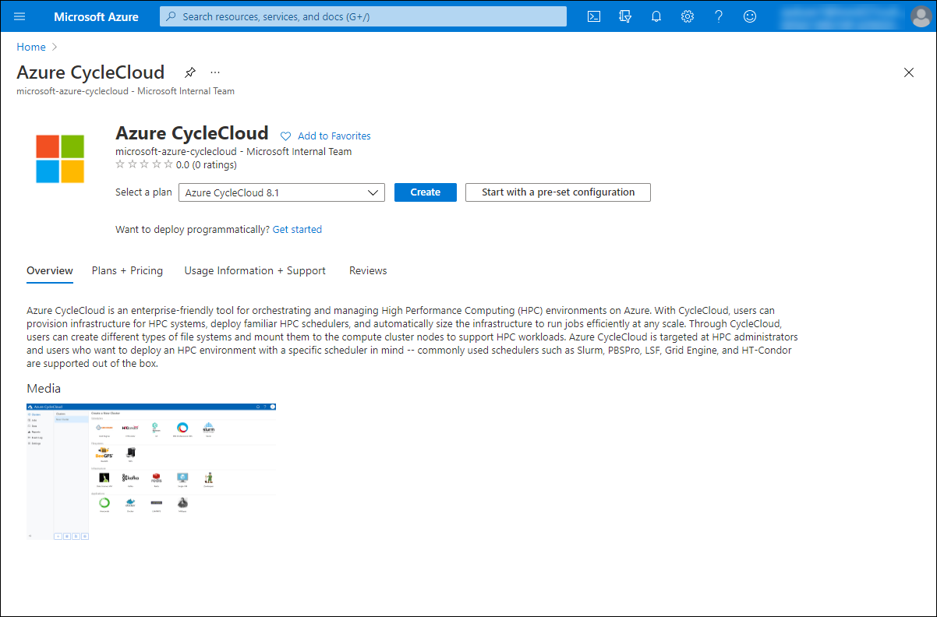Image resolution: width=937 pixels, height=617 pixels.
Task: Open the Azure CycleCloud 8.1 plan dropdown
Action: (x=281, y=192)
